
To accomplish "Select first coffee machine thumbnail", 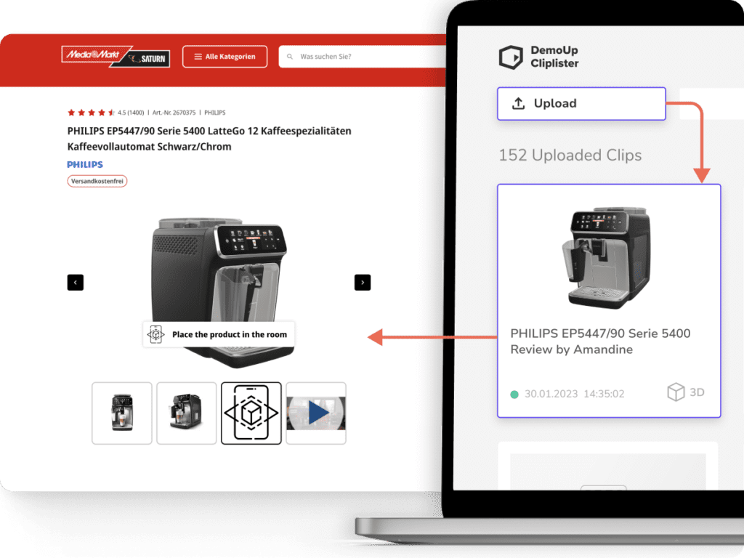I will [x=121, y=413].
